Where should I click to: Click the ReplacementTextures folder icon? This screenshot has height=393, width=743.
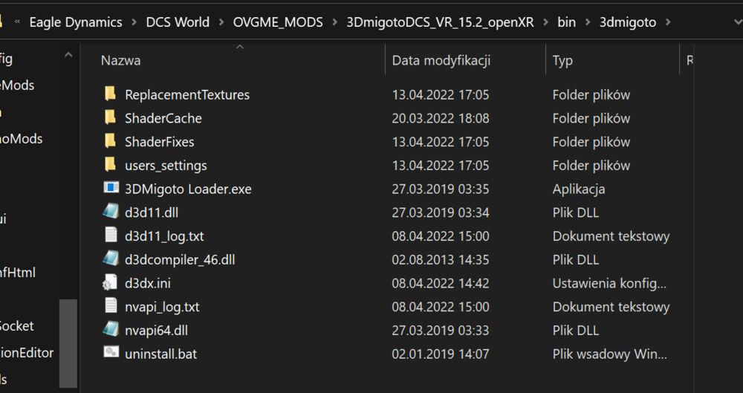pyautogui.click(x=111, y=94)
